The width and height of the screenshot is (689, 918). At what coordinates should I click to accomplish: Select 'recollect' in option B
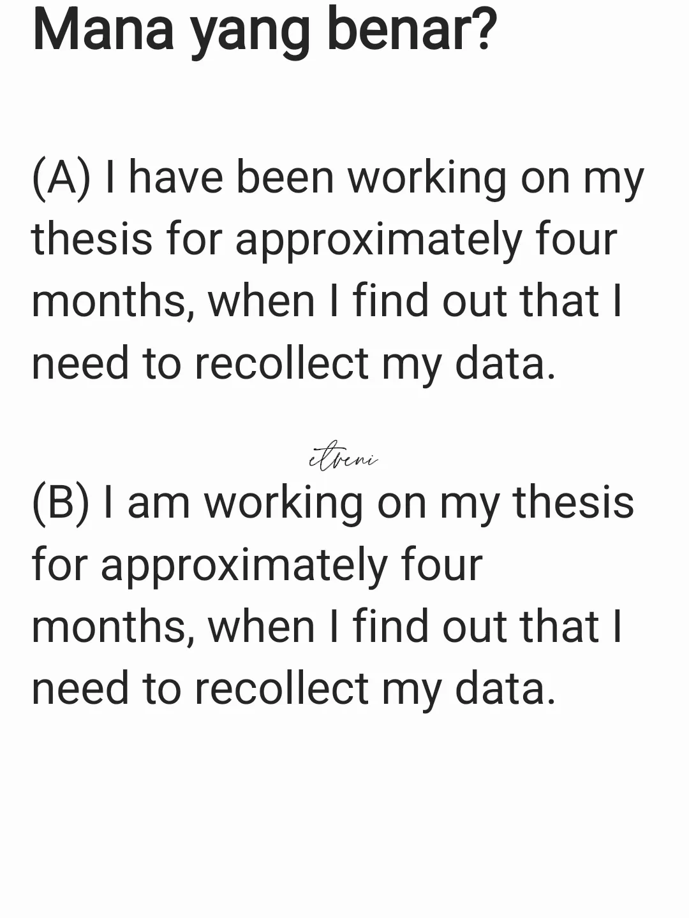pos(281,688)
